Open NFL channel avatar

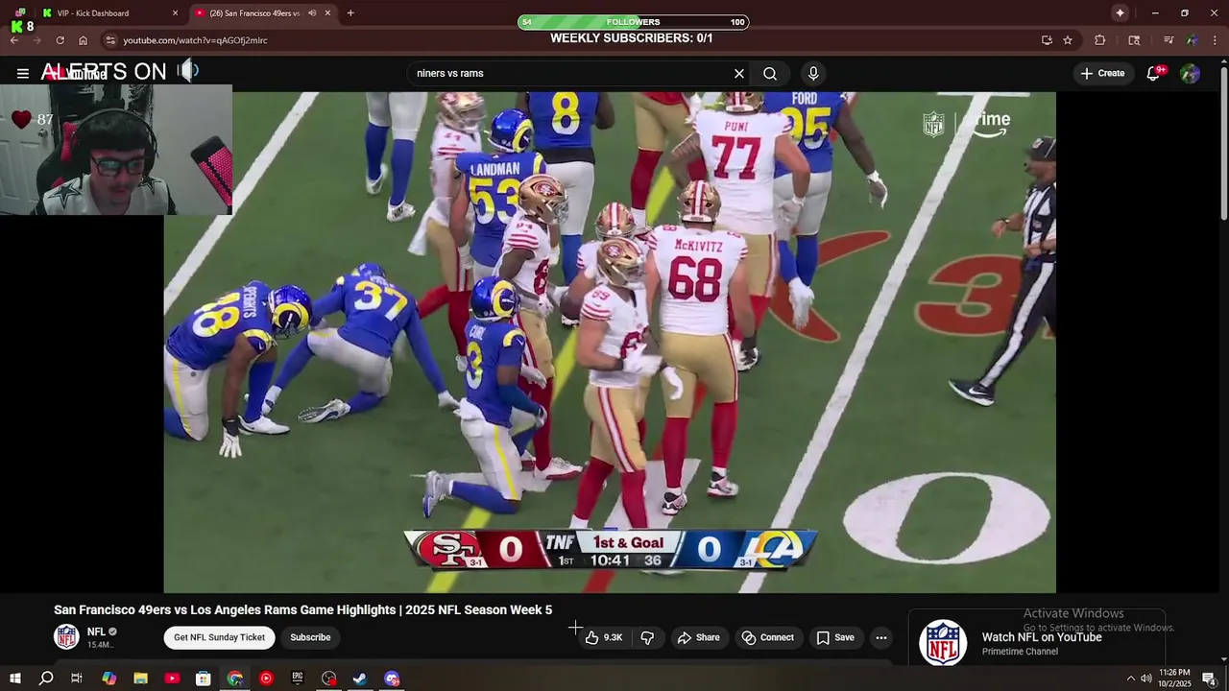pyautogui.click(x=66, y=636)
